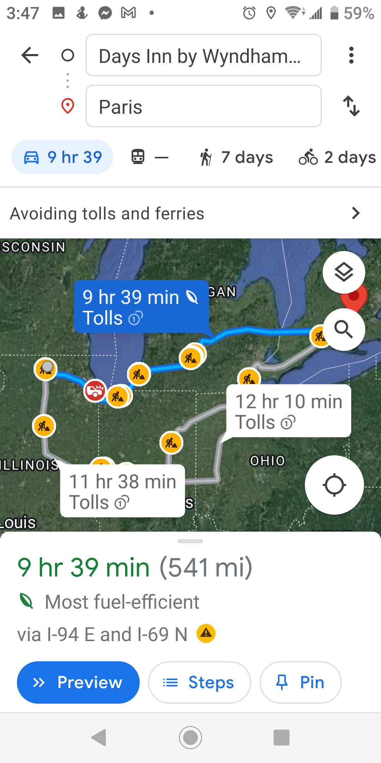Tap the search along route icon
The width and height of the screenshot is (381, 763).
pos(344,330)
